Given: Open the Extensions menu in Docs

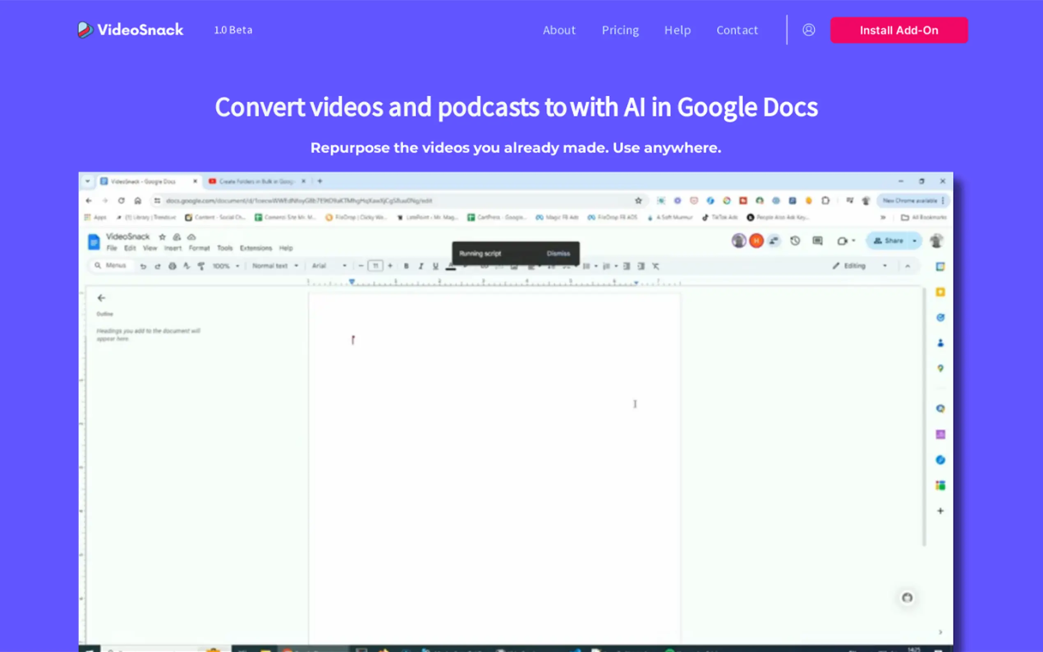Looking at the screenshot, I should point(256,248).
